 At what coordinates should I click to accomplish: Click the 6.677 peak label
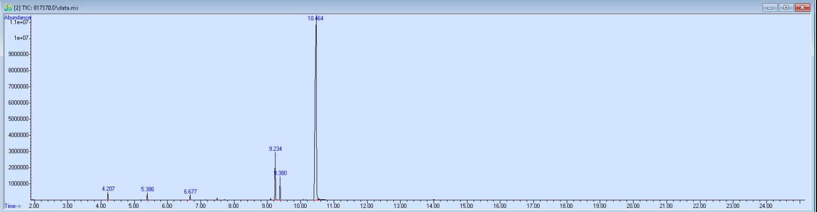pos(190,192)
